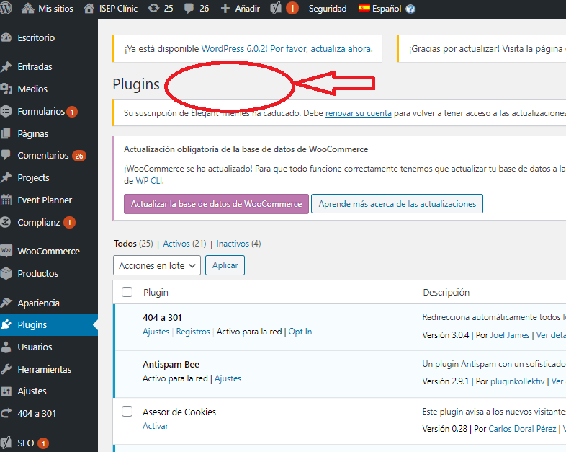This screenshot has width=566, height=452.
Task: Toggle the select-all Plugin header checkbox
Action: pyautogui.click(x=127, y=292)
